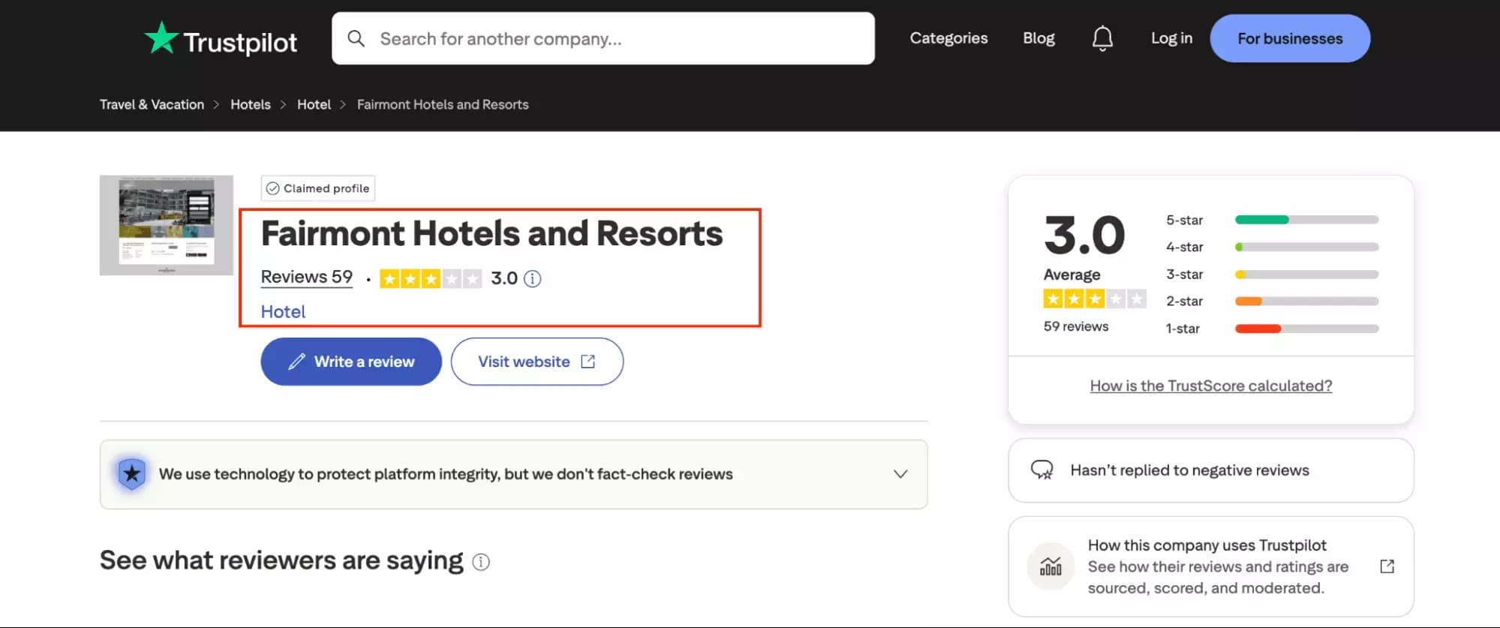The height and width of the screenshot is (628, 1500).
Task: Click the external link icon on Visit website
Action: pos(588,361)
